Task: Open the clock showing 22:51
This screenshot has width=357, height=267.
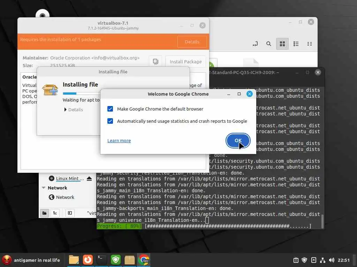Action: pos(343,260)
